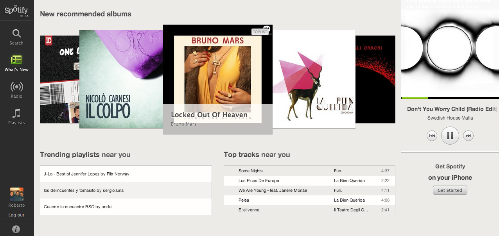Open Roberto's profile picture

tap(16, 194)
